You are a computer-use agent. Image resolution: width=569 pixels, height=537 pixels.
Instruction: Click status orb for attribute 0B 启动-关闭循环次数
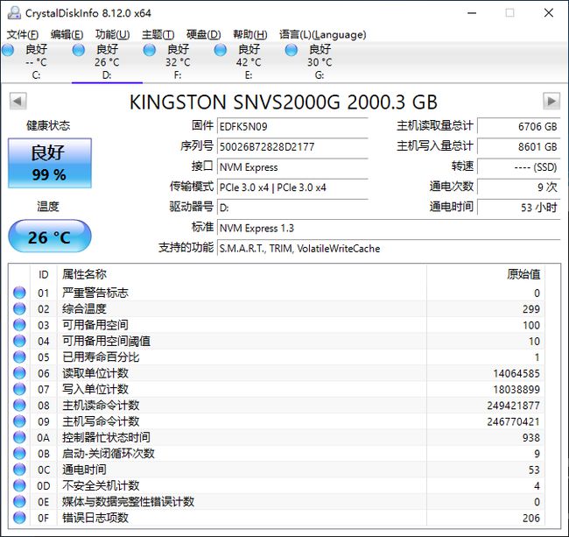(x=19, y=453)
